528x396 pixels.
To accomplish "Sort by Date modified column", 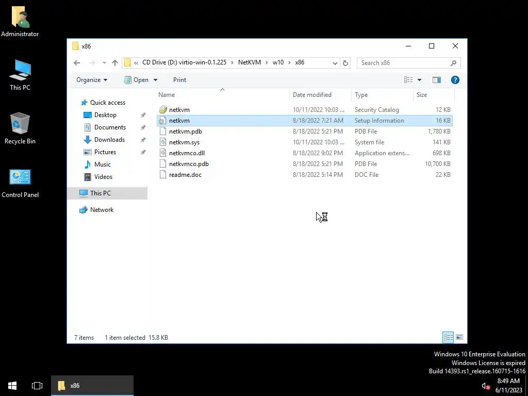I will [x=320, y=95].
